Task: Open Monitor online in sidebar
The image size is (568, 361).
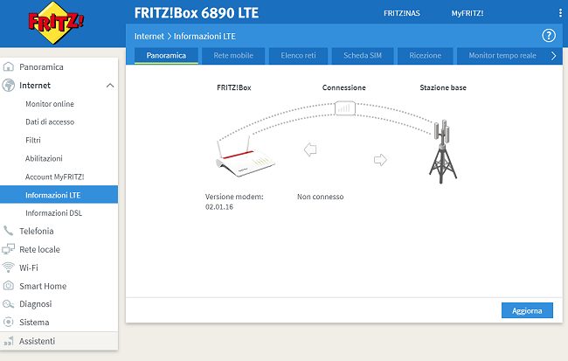Action: (x=50, y=104)
